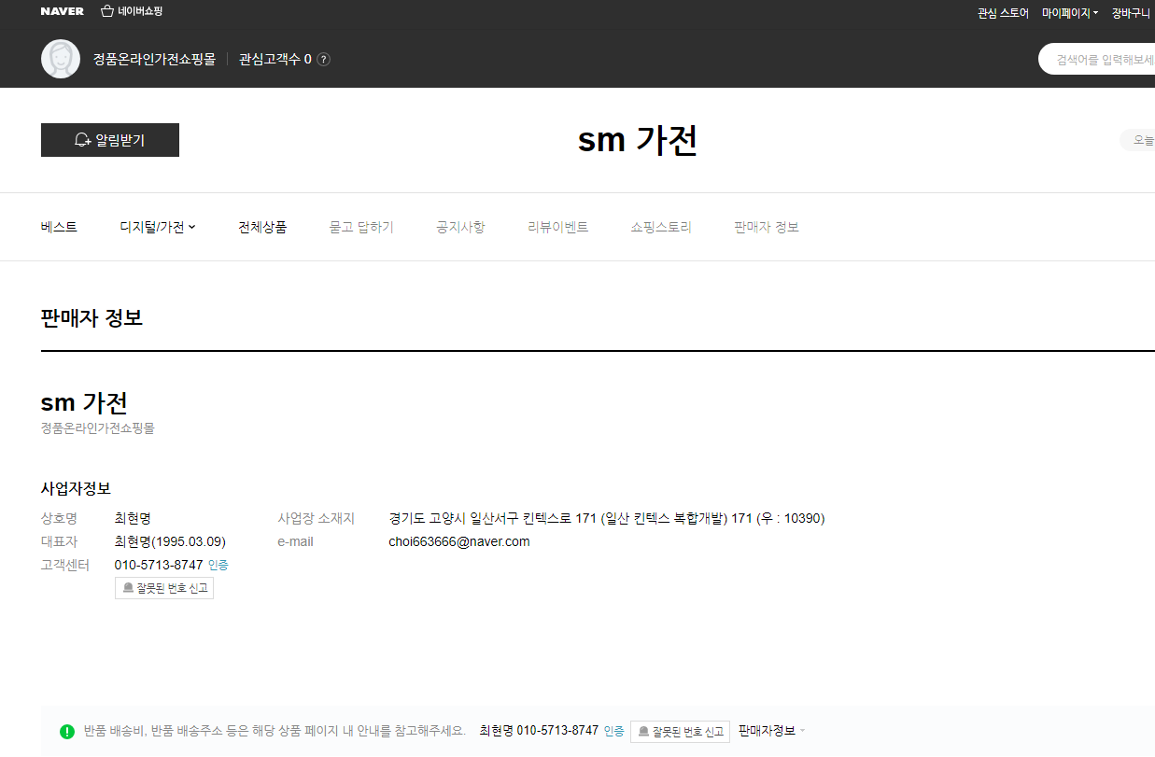
Task: Click 잘못된 번호 신고 button in bottom bar
Action: coord(680,732)
